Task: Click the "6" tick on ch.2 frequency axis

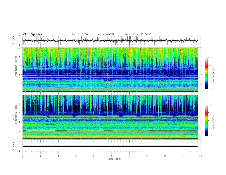Action: [20, 113]
